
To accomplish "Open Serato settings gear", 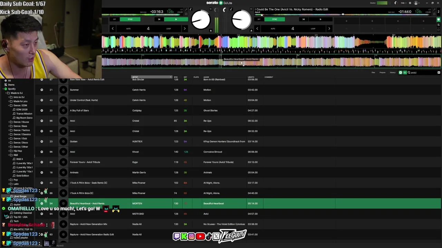I will [410, 3].
